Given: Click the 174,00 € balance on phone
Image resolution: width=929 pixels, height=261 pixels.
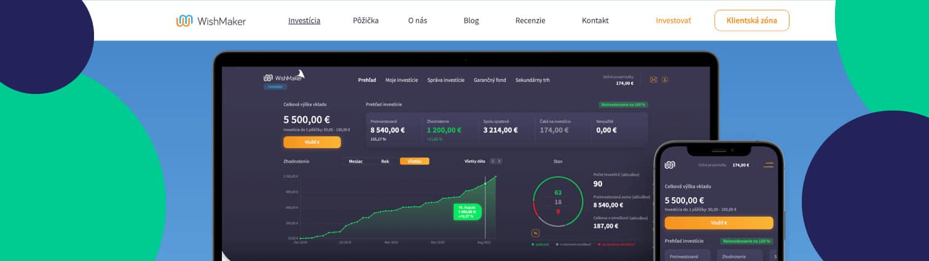Looking at the screenshot, I should click(740, 165).
